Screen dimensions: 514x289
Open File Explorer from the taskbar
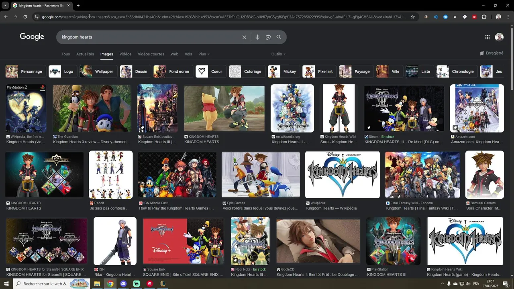point(97,284)
